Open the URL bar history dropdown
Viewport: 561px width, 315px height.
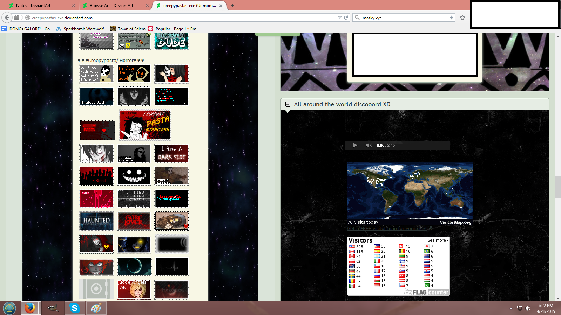click(339, 17)
